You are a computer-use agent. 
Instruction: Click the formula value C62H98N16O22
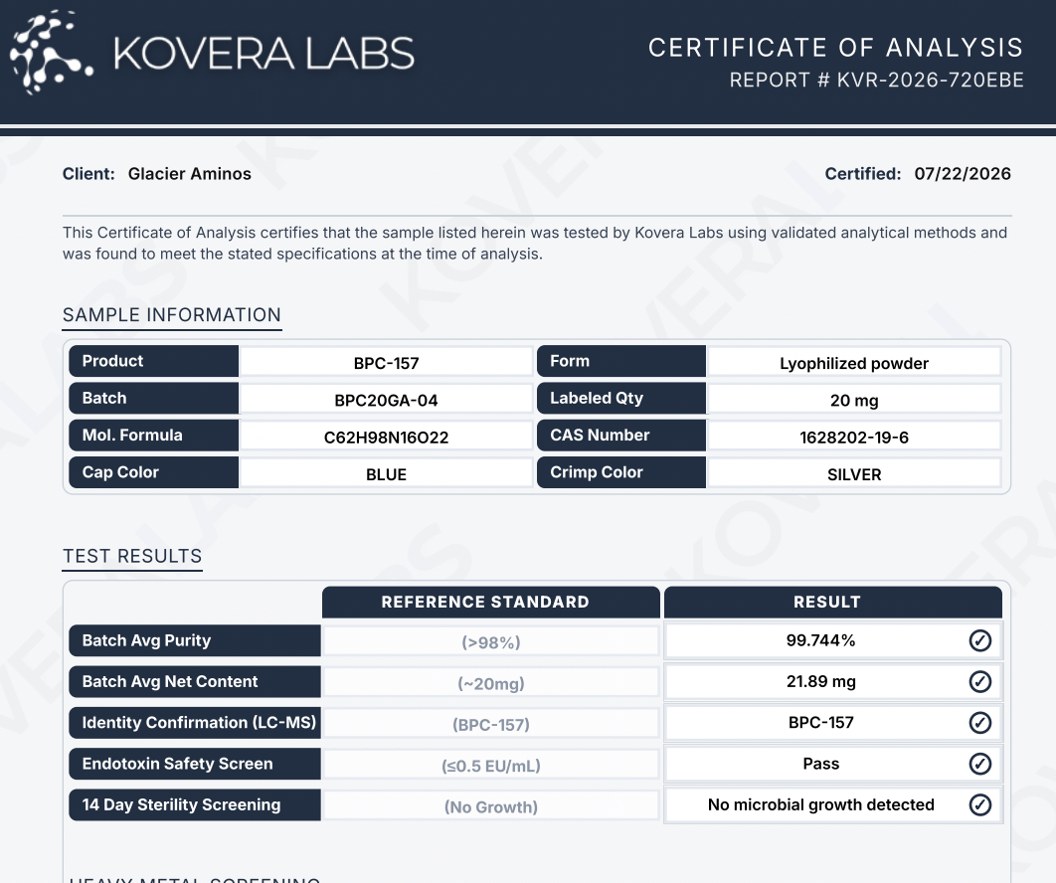(x=387, y=438)
